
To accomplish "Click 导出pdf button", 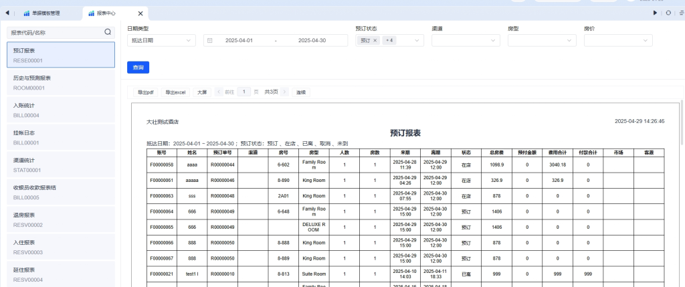I will pyautogui.click(x=146, y=92).
